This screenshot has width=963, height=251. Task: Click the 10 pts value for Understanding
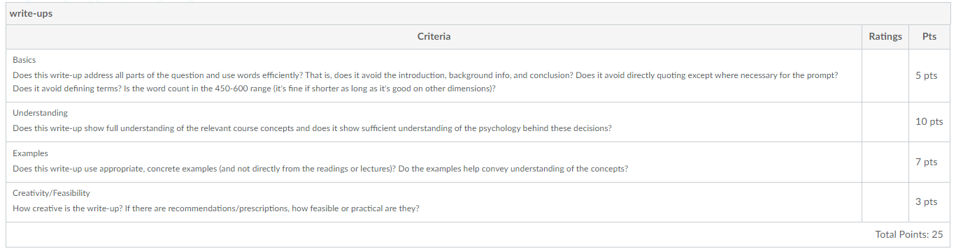coord(929,121)
